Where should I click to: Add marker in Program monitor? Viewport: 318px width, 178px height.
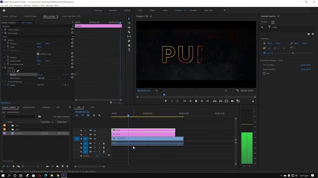pos(165,101)
